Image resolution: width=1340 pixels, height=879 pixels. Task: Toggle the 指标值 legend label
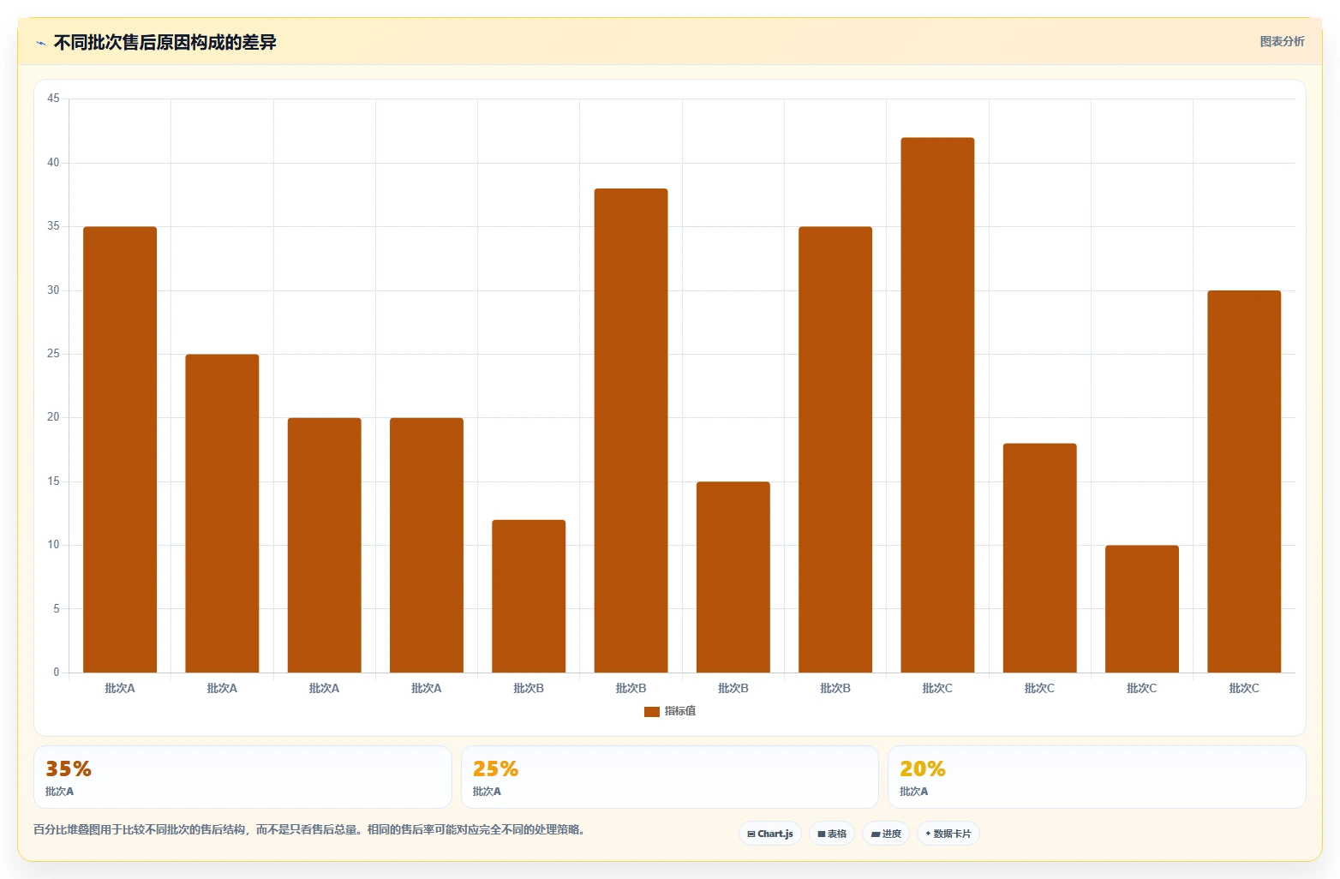pyautogui.click(x=680, y=711)
